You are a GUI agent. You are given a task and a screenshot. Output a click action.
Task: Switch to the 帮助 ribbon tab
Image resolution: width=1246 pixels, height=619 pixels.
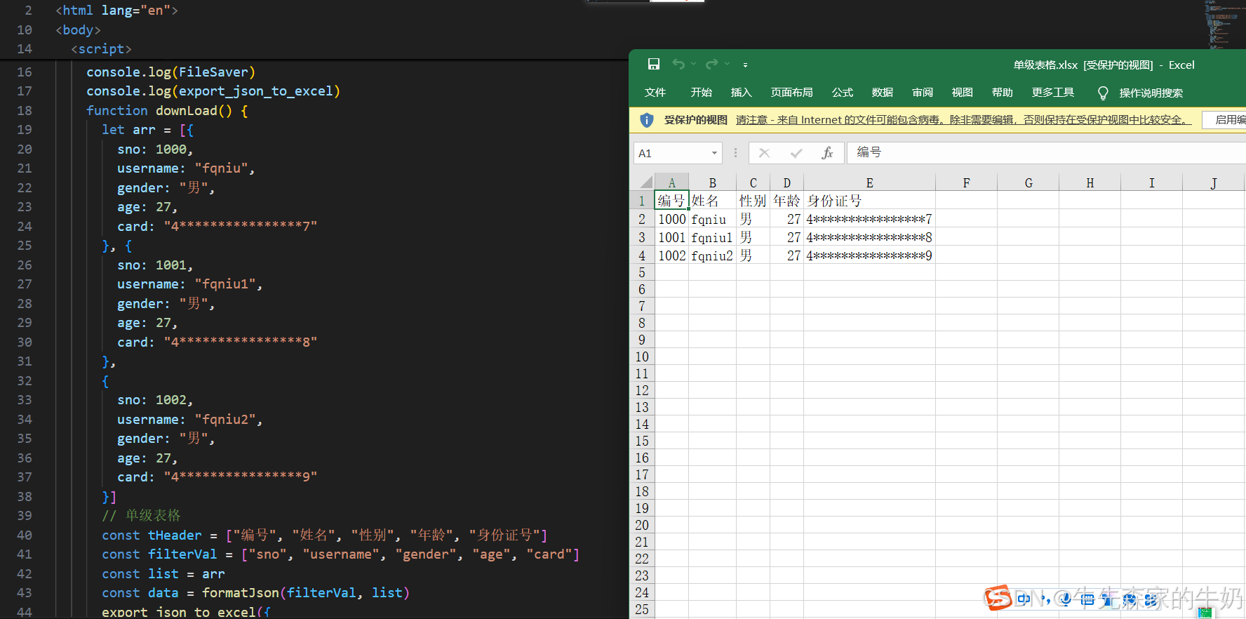pos(1002,93)
